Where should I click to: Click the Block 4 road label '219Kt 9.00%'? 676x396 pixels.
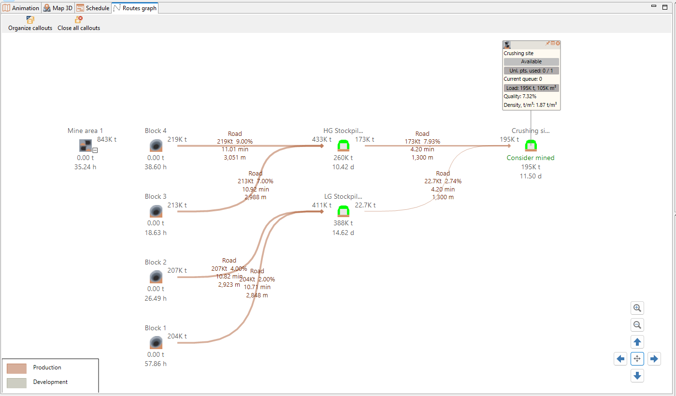point(235,142)
